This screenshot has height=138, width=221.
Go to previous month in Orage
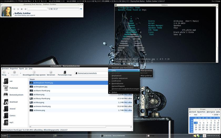pos(190,115)
